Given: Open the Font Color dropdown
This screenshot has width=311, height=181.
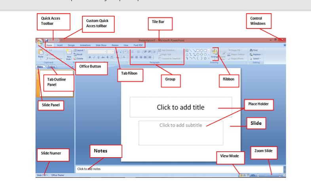Looking at the screenshot, I should pos(124,57).
